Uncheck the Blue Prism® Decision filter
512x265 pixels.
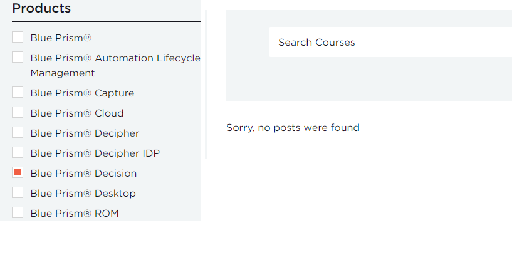pos(18,173)
